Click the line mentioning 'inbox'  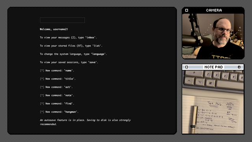[68, 37]
